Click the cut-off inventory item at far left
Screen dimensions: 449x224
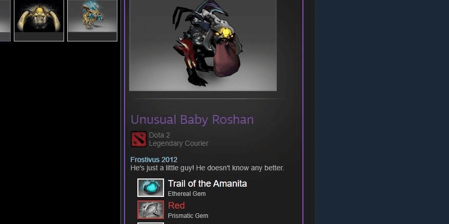[x=5, y=20]
